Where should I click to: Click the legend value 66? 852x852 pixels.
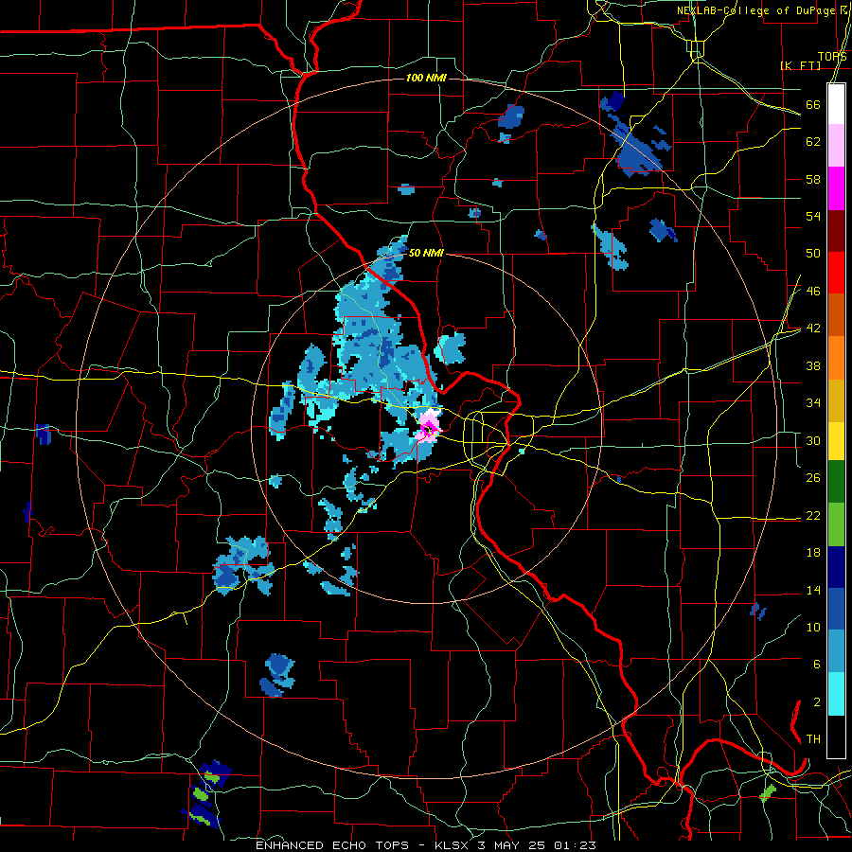(813, 104)
